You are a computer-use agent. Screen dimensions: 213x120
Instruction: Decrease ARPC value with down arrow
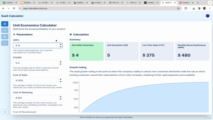coord(61,47)
